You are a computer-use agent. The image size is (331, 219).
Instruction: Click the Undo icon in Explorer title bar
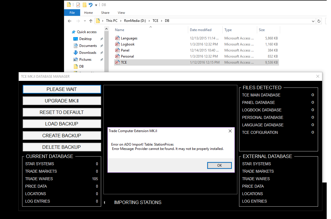[x=91, y=5]
